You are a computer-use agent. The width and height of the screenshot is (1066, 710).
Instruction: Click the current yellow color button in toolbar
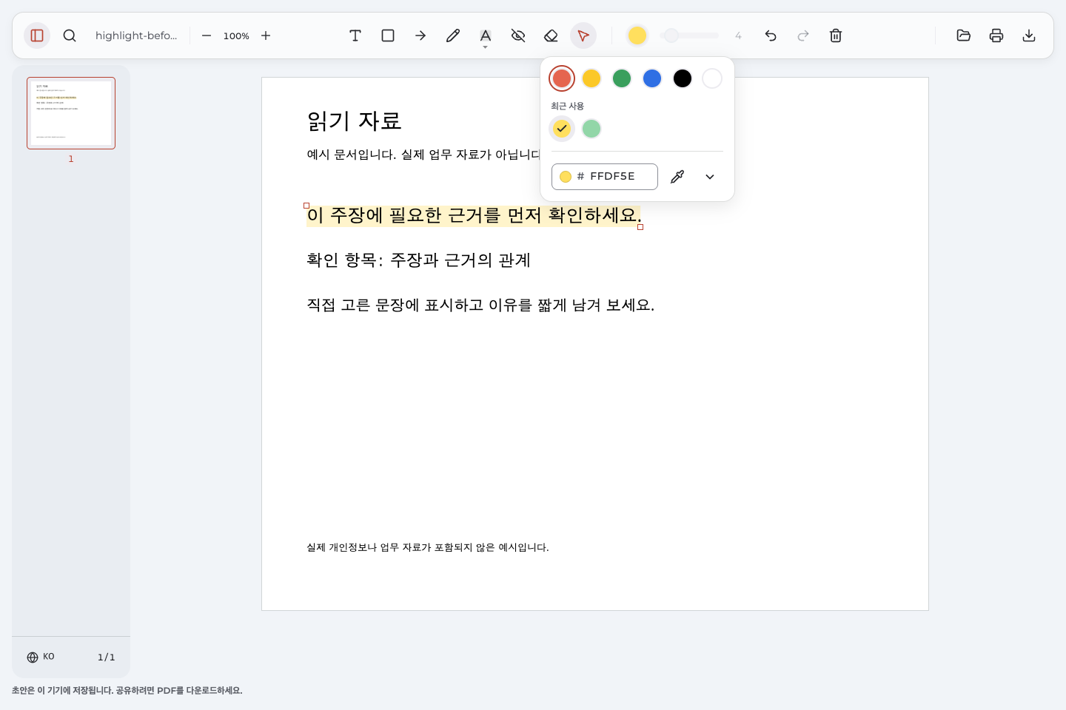[637, 35]
